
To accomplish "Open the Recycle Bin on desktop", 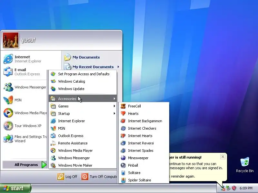I will (x=245, y=165).
